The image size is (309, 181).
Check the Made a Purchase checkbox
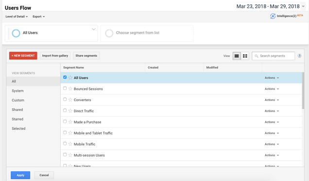(65, 121)
